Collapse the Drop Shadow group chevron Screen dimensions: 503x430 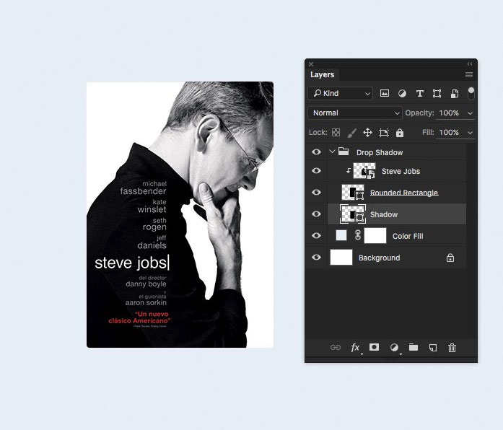coord(333,152)
